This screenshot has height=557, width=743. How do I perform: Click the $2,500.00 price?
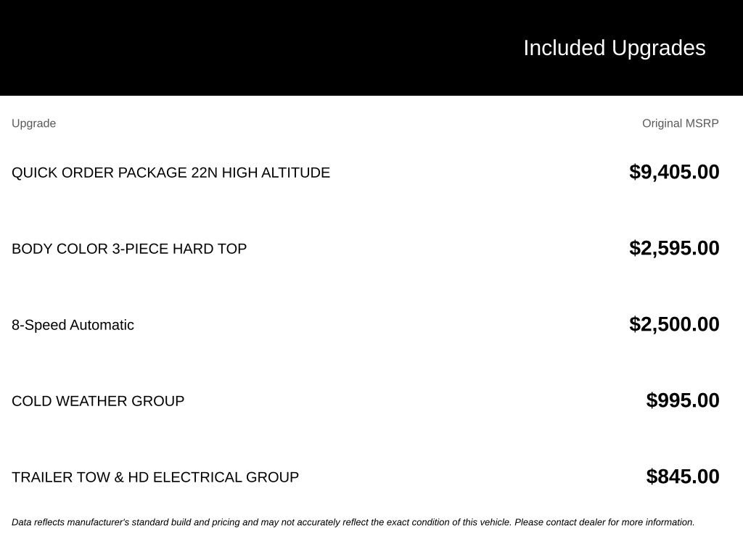point(674,324)
